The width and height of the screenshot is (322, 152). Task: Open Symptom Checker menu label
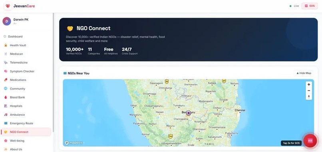(x=22, y=71)
